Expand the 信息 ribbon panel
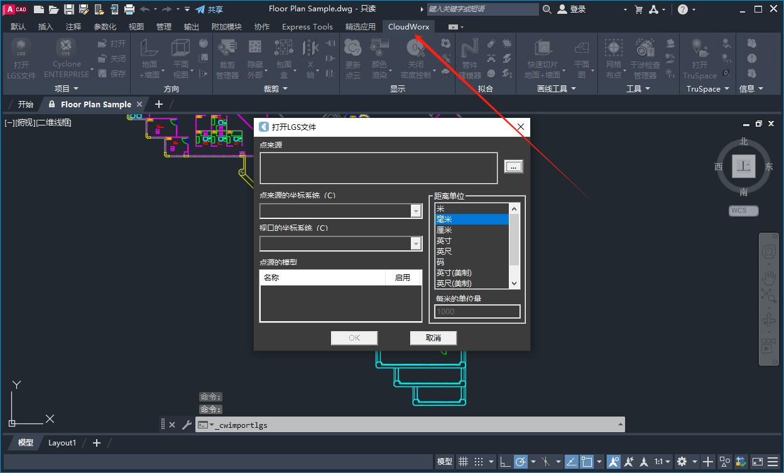784x473 pixels. tap(751, 88)
